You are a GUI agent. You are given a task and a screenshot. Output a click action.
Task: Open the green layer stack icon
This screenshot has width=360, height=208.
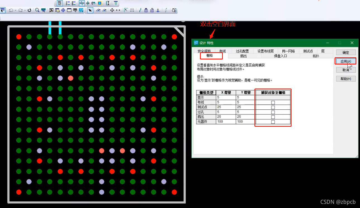116,3
